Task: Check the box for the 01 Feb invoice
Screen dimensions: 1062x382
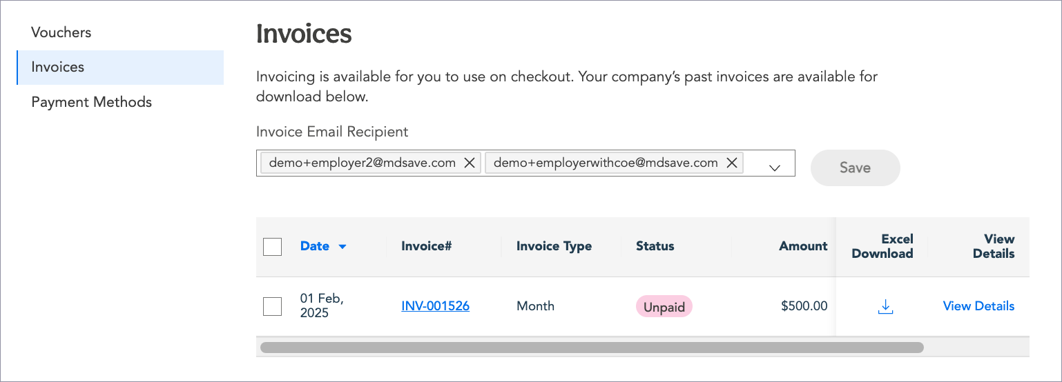Action: pos(273,306)
